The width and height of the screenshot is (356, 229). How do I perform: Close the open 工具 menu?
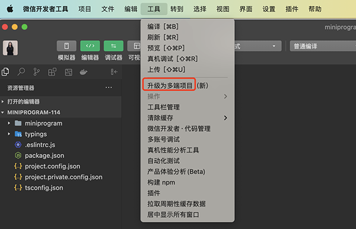coord(154,9)
